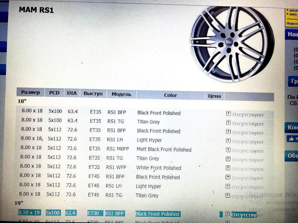Image resolution: width=298 pixels, height=223 pixels.
Task: Click the question mark icon for ET45 RS1 LH
Action: tap(228, 186)
